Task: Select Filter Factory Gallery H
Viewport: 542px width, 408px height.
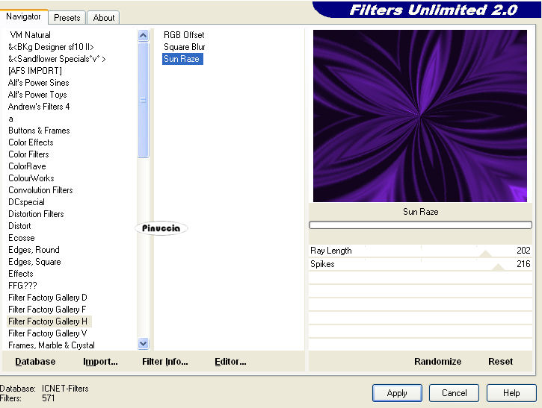Action: pos(48,321)
